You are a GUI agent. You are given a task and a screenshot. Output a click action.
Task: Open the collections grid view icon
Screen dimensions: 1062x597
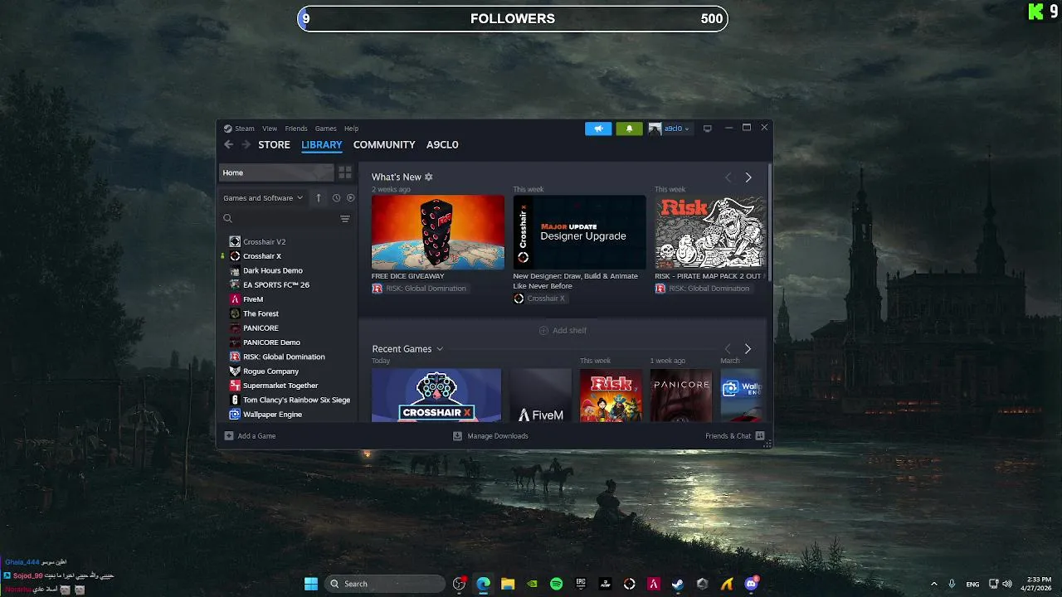click(345, 172)
